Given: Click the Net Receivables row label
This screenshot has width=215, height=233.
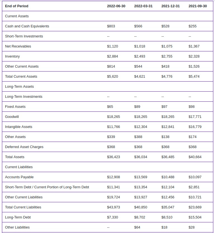Looking at the screenshot, I should point(18,46).
